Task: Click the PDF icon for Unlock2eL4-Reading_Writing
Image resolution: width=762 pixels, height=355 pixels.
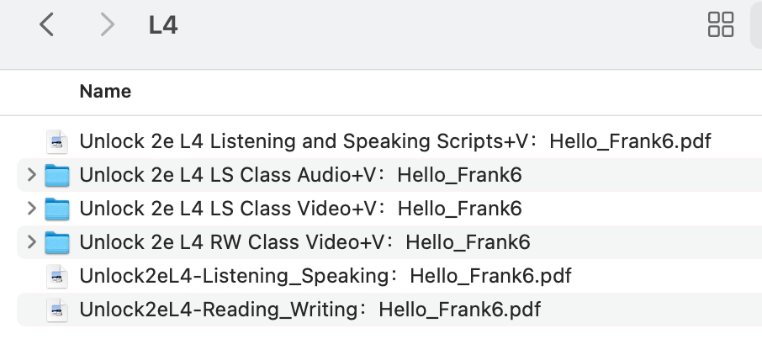Action: [x=57, y=310]
